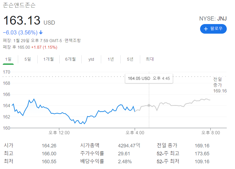Click the 배당수익률 label
Screen dimensions: 235x169
(x=92, y=161)
